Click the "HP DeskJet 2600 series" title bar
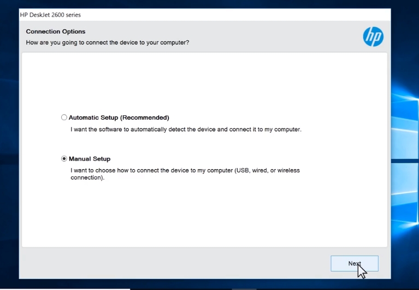 [x=50, y=15]
